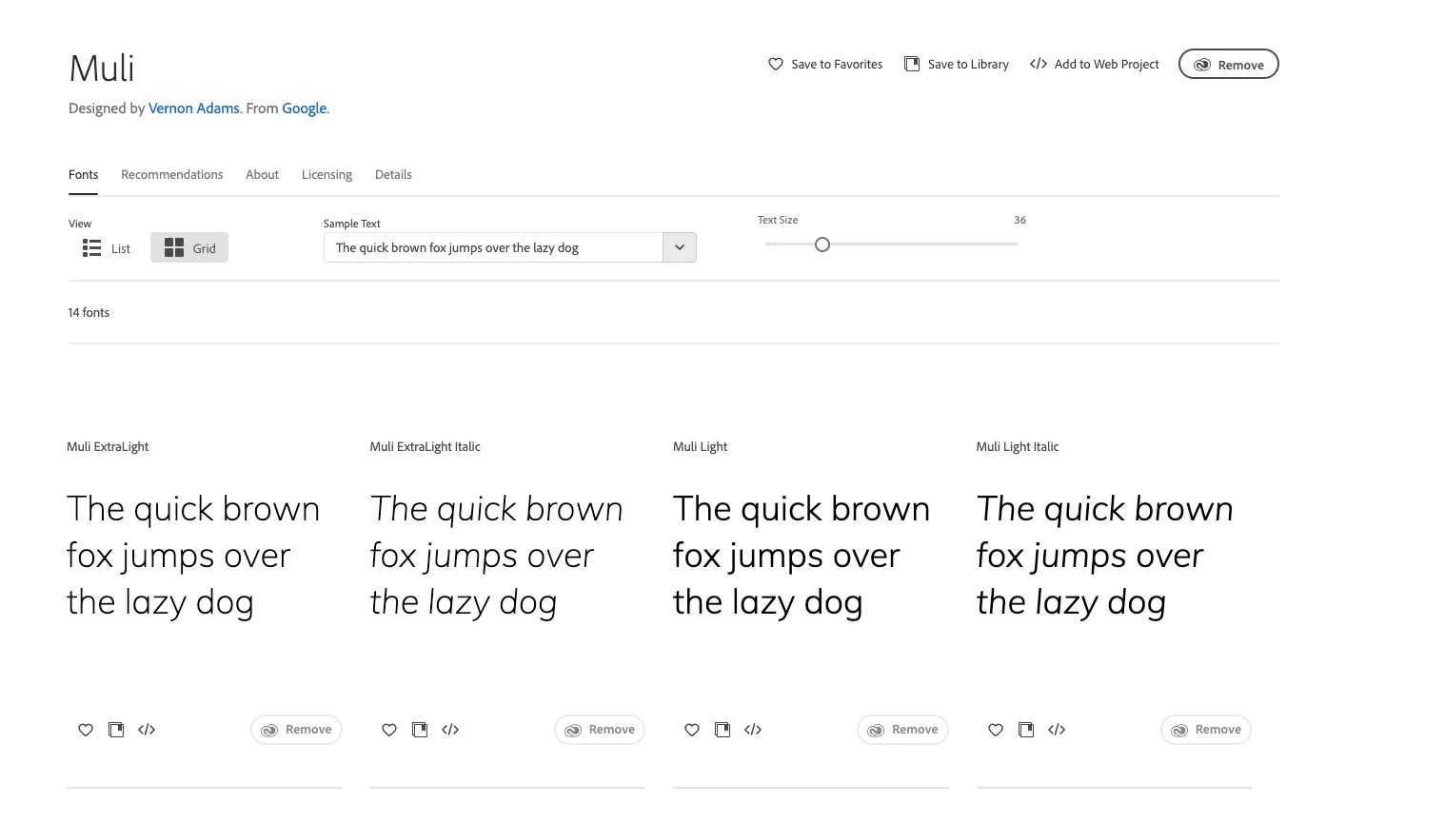Open the Sample Text dropdown arrow

click(x=680, y=247)
